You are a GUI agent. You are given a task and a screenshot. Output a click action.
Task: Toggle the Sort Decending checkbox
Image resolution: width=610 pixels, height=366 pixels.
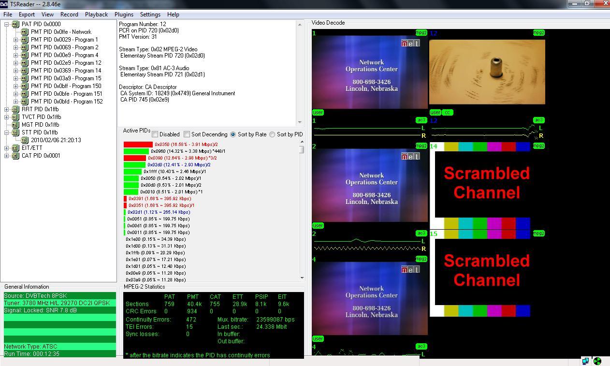(x=187, y=134)
